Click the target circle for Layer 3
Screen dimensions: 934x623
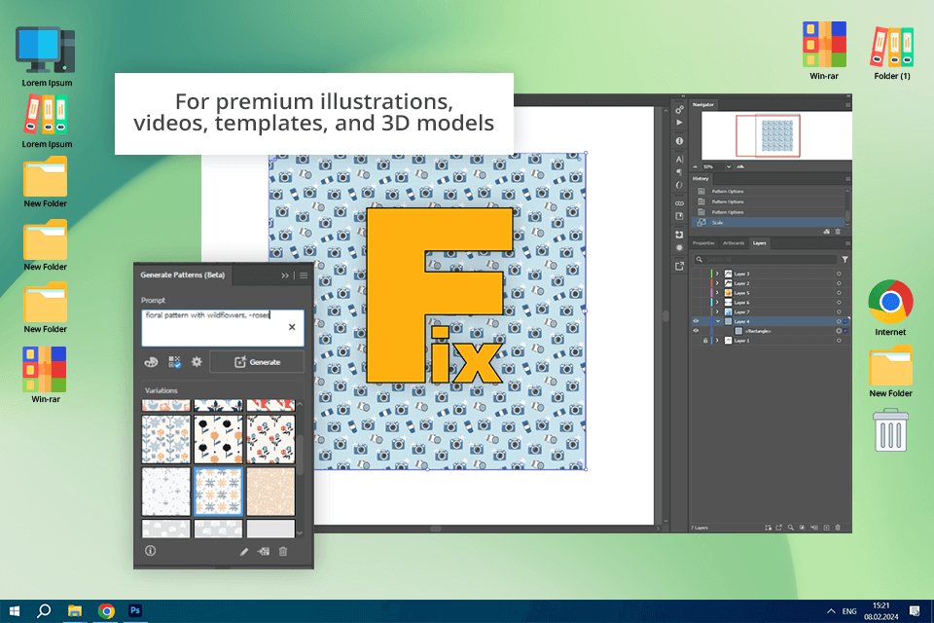tap(839, 274)
